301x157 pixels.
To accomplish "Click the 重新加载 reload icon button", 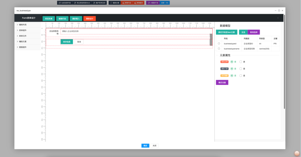I will [x=114, y=3].
